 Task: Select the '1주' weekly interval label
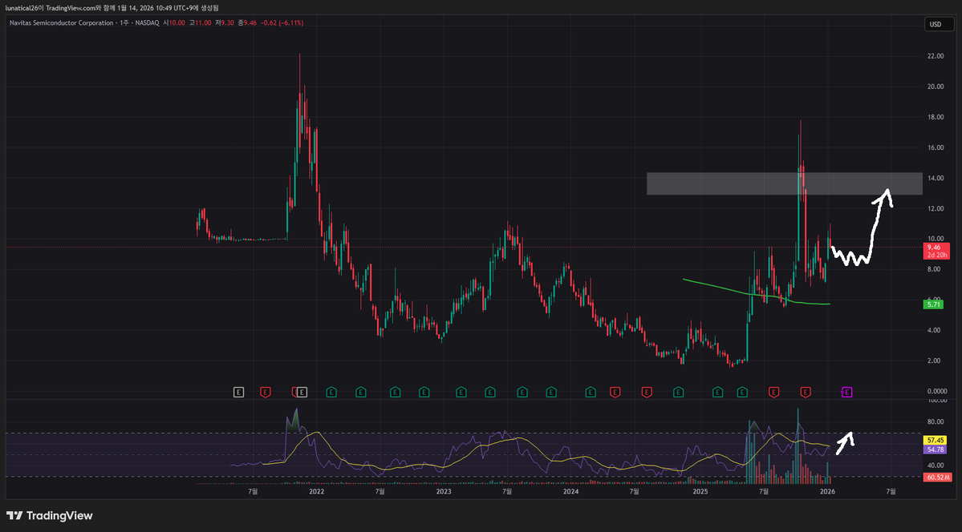(x=123, y=22)
